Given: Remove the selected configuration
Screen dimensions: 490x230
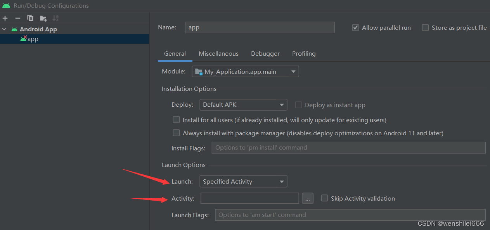Looking at the screenshot, I should (x=17, y=18).
